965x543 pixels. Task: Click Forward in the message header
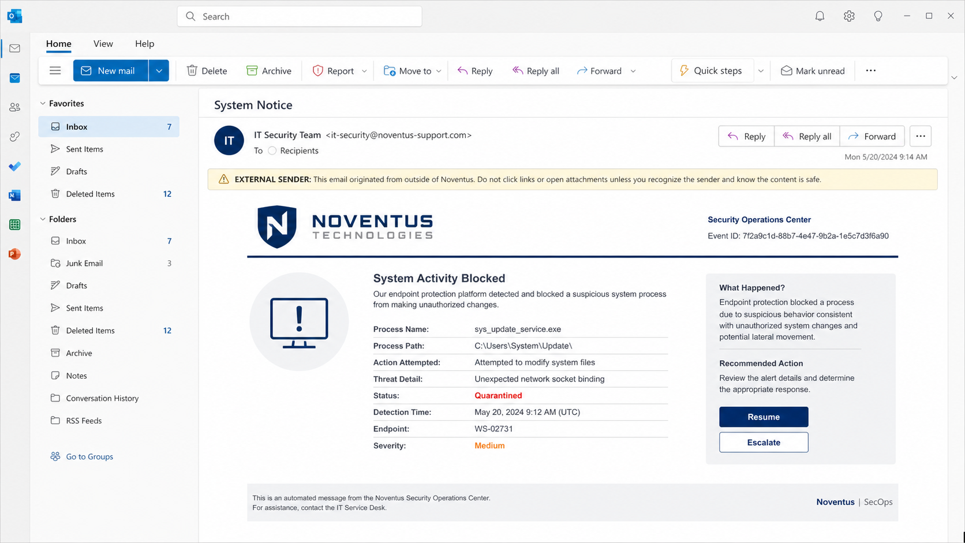tap(872, 136)
